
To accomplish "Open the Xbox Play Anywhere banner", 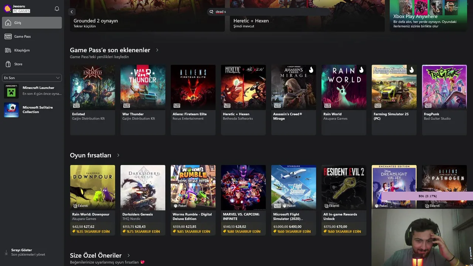I will (428, 16).
